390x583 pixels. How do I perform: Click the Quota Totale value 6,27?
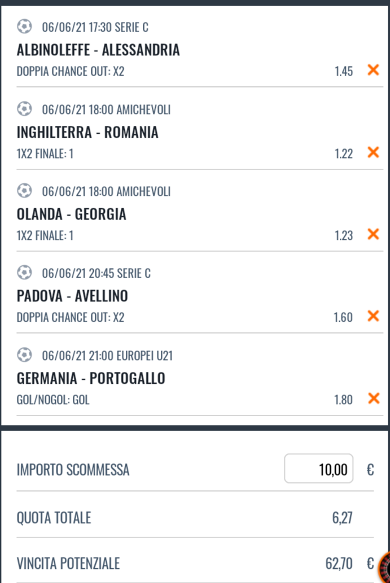[343, 518]
